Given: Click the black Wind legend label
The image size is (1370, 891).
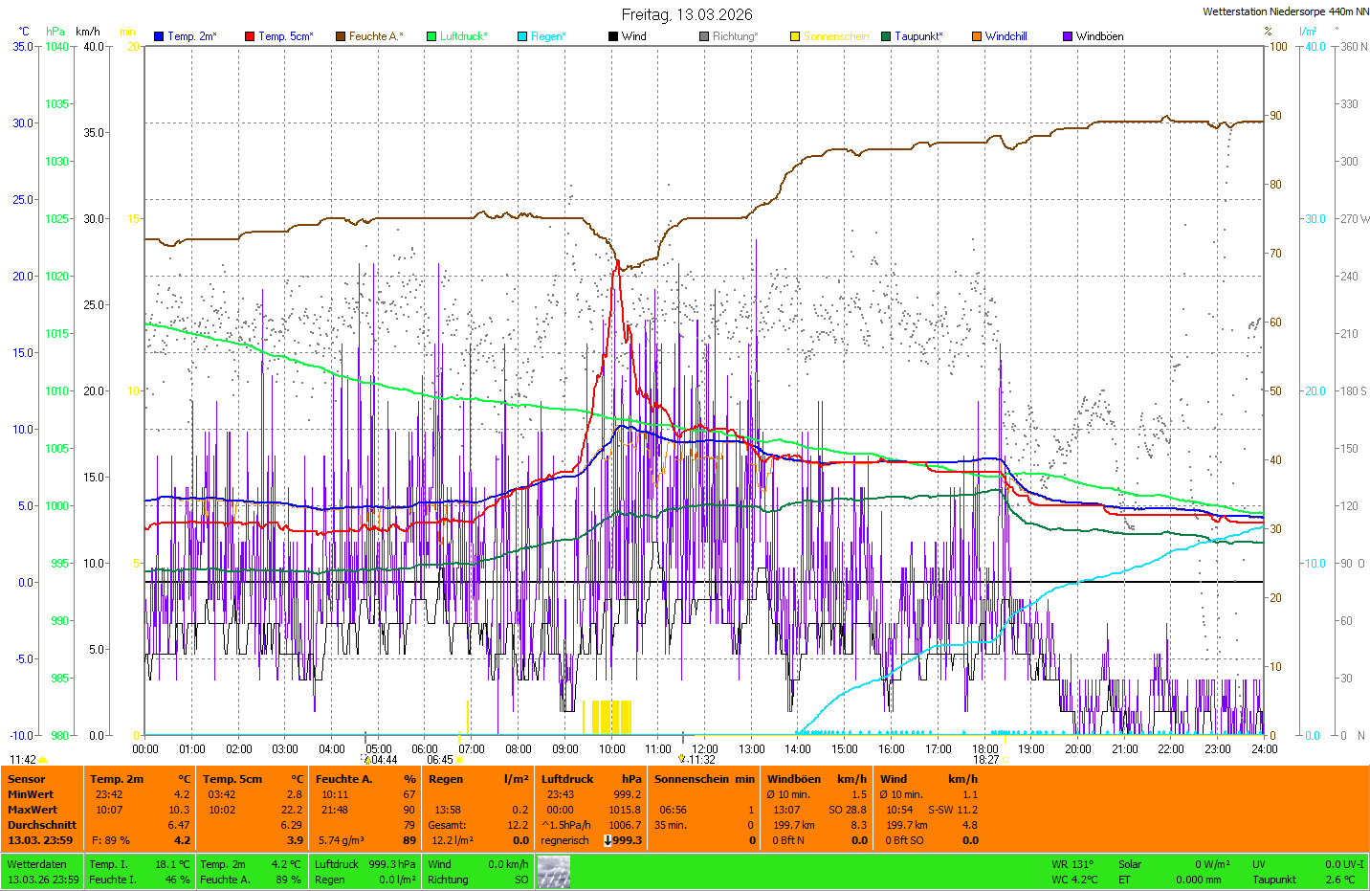Looking at the screenshot, I should pos(633,36).
